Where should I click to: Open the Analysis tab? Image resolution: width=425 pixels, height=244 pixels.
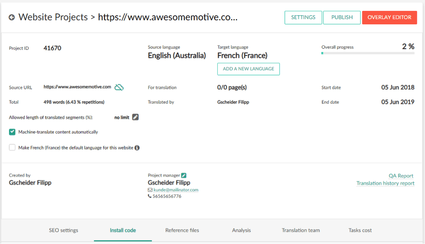click(x=241, y=230)
